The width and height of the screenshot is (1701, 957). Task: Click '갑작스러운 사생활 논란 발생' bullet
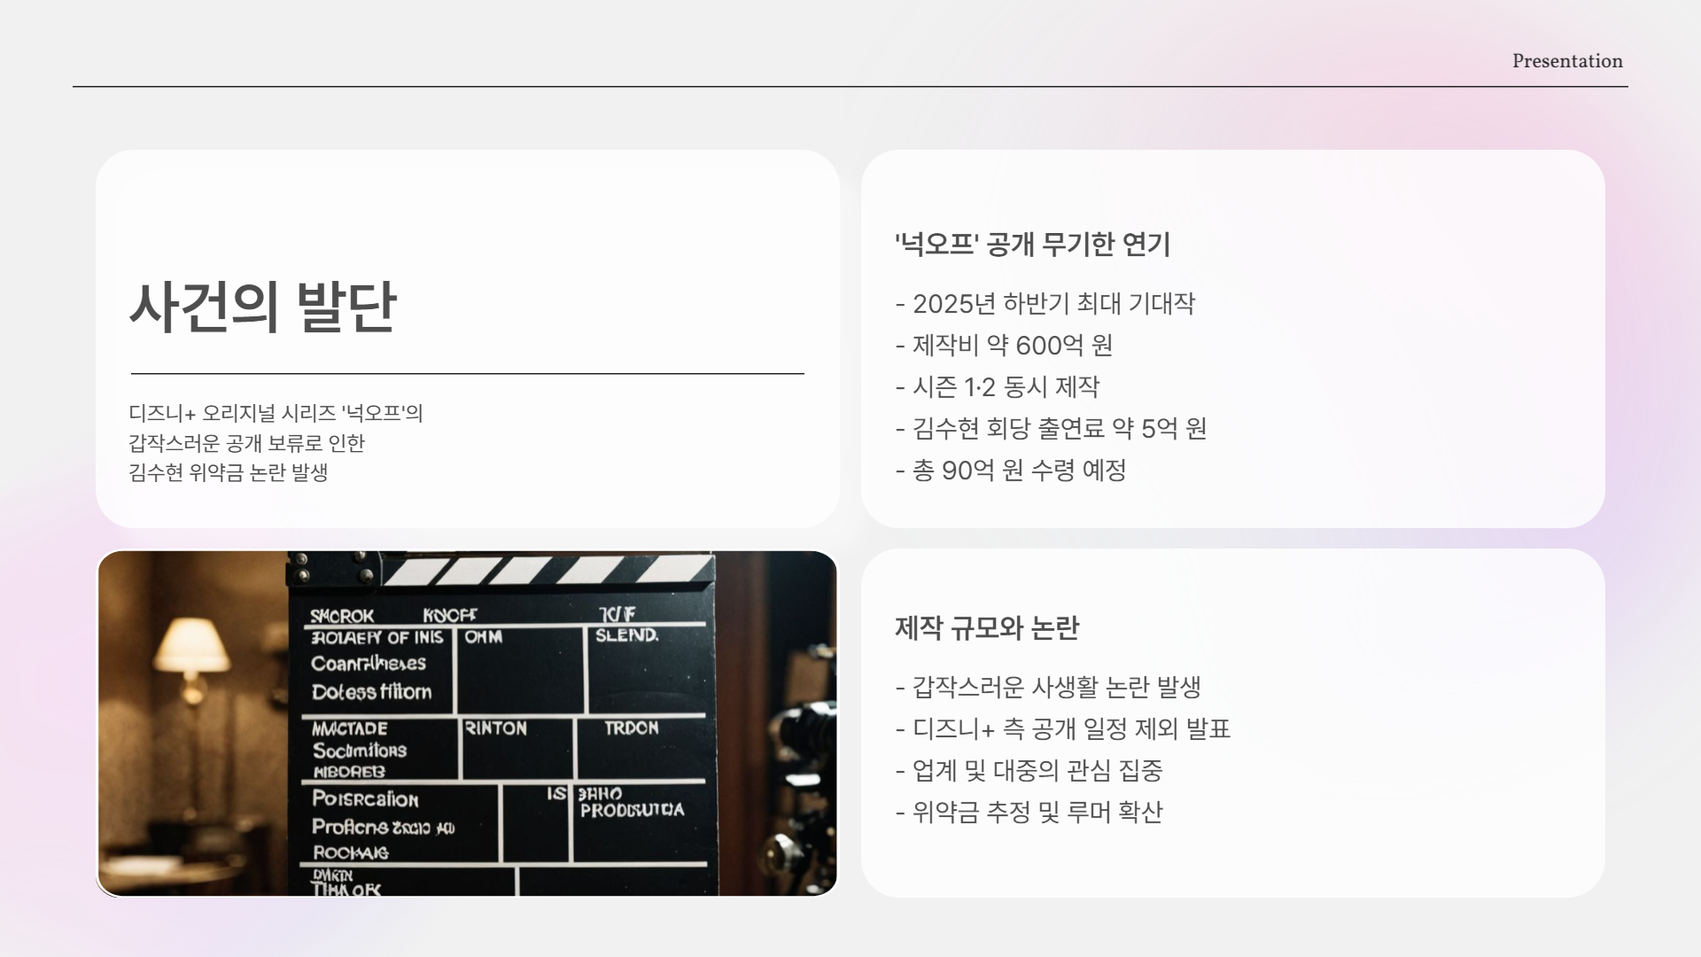1048,687
